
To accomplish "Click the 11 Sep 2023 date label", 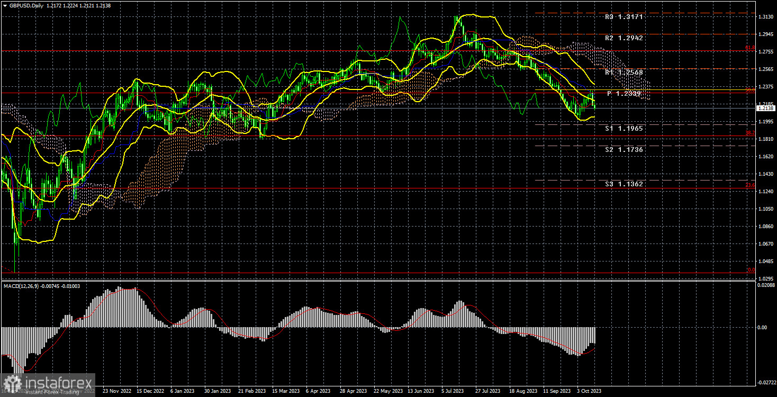I will (x=557, y=391).
